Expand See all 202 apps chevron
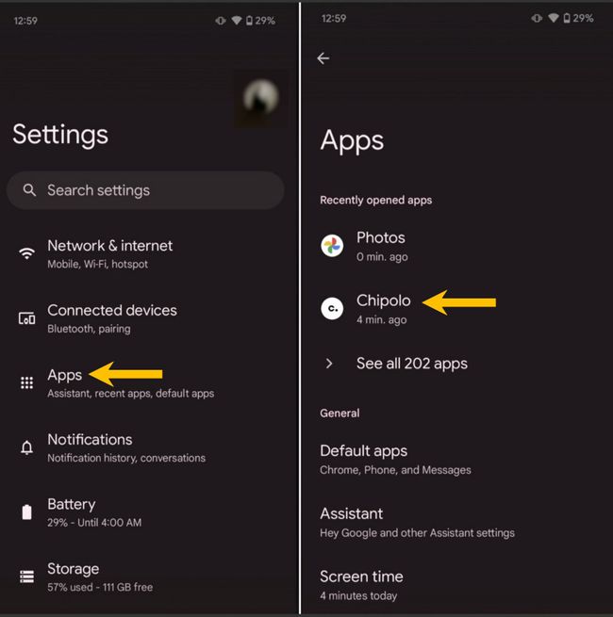The height and width of the screenshot is (617, 613). [329, 364]
